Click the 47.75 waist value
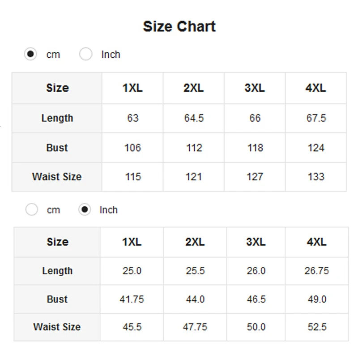The width and height of the screenshot is (358, 358). click(x=195, y=327)
